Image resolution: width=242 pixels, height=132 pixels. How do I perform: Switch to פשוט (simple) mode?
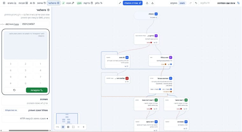tap(182, 3)
